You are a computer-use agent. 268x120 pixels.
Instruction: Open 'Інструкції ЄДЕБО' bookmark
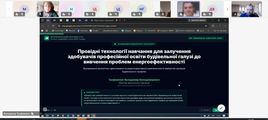coord(165,31)
